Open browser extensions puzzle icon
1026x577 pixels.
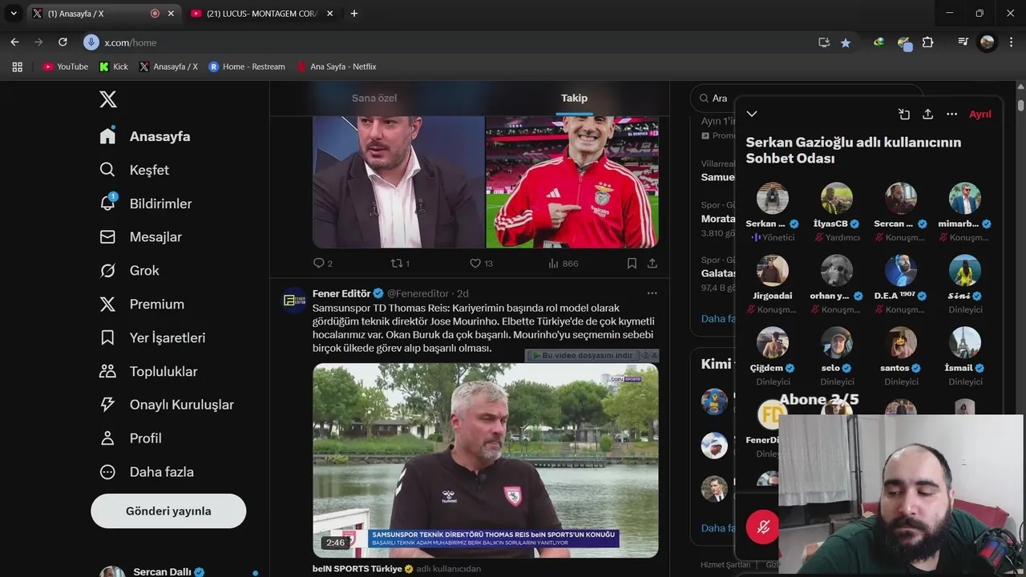[928, 42]
